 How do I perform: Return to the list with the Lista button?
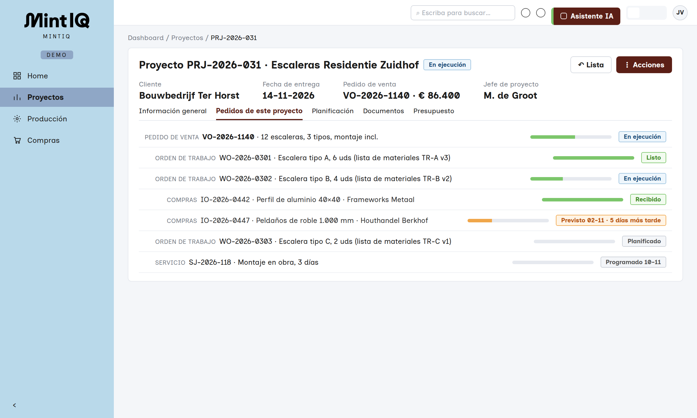(591, 65)
